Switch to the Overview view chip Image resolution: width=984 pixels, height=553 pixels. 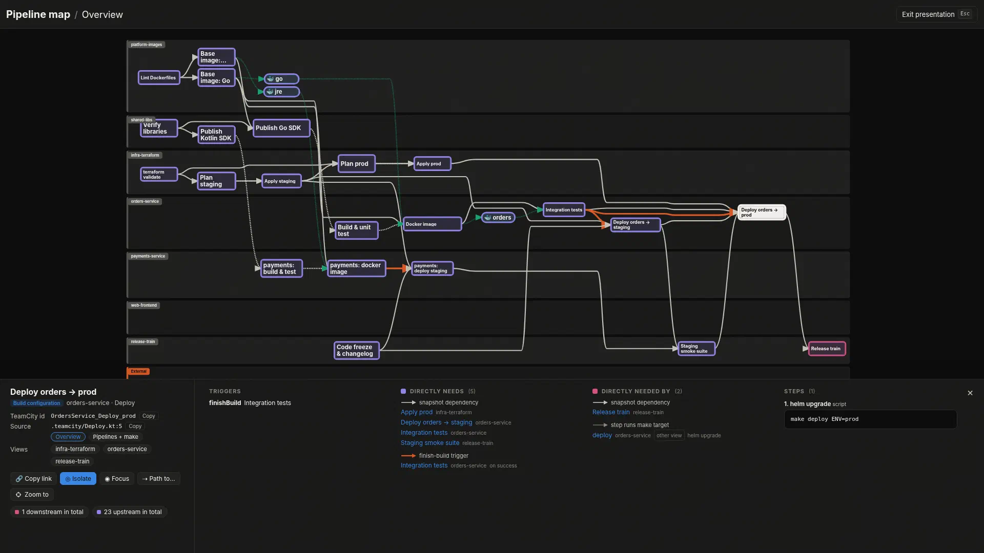pos(68,437)
